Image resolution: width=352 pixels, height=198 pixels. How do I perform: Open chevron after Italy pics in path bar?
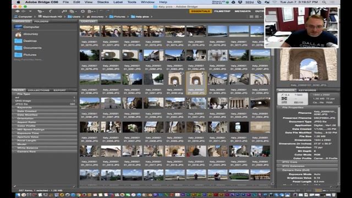pos(152,16)
